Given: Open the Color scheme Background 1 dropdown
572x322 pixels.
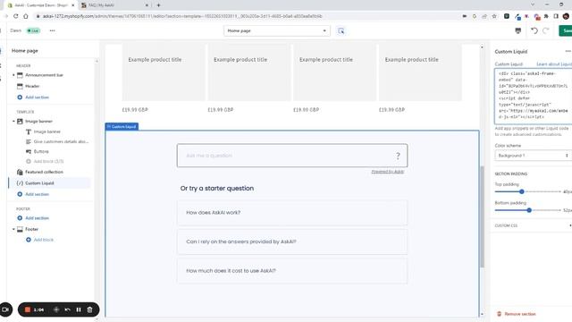Looking at the screenshot, I should (x=533, y=156).
